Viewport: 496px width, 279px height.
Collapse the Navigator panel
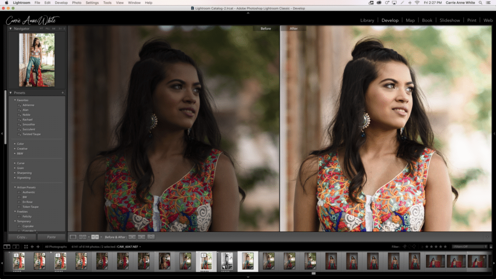11,29
